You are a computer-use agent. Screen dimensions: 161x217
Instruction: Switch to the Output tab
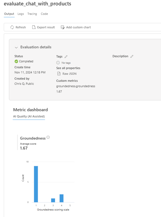pos(9,14)
